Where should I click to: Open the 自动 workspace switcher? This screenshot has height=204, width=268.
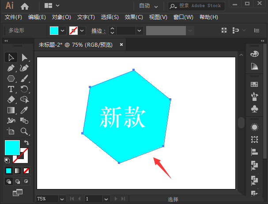click(148, 6)
